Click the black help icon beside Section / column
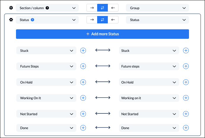This screenshot has height=138, width=205. (x=47, y=8)
